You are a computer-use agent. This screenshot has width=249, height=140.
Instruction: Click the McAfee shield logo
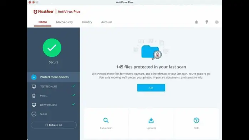35,12
